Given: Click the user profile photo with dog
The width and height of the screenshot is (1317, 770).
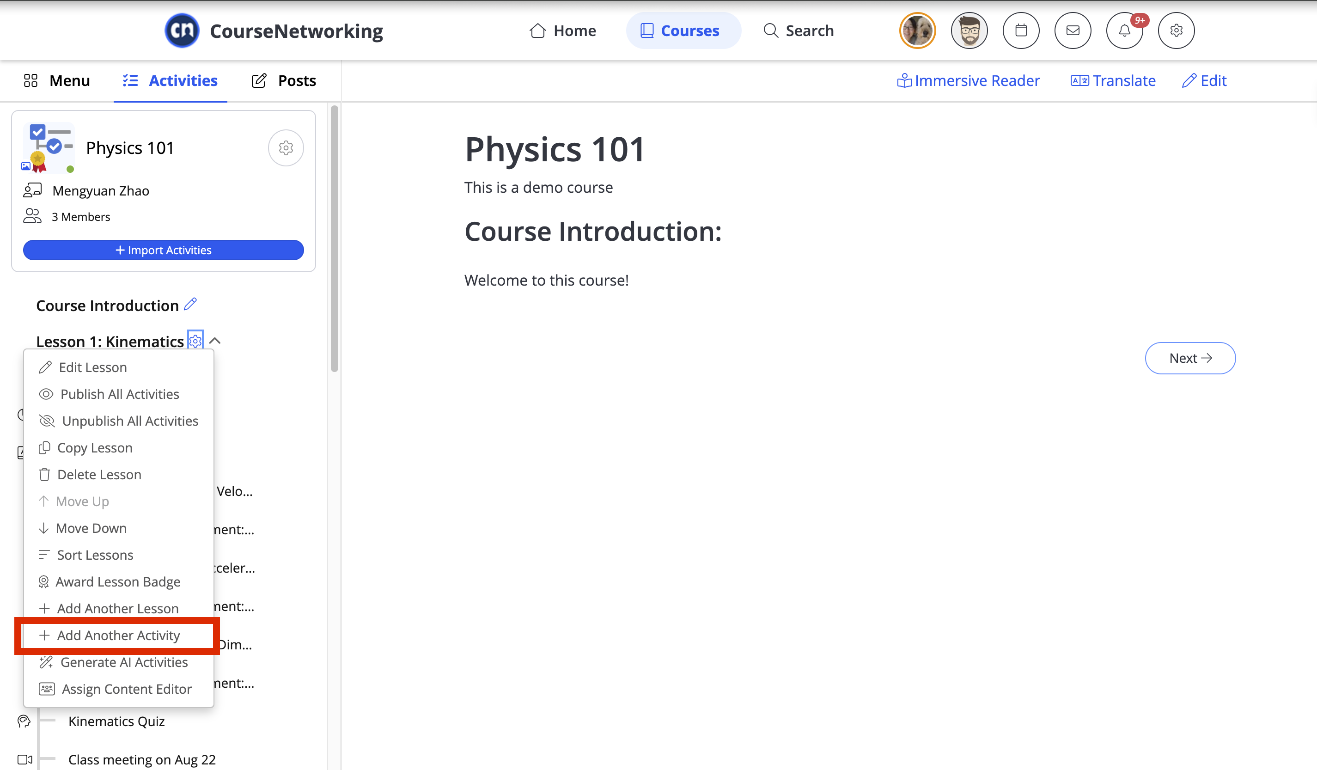Looking at the screenshot, I should pos(917,31).
